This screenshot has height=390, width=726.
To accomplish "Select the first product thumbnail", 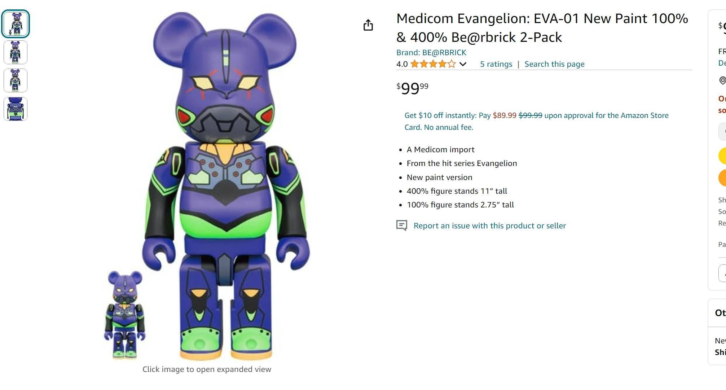I will (x=16, y=24).
